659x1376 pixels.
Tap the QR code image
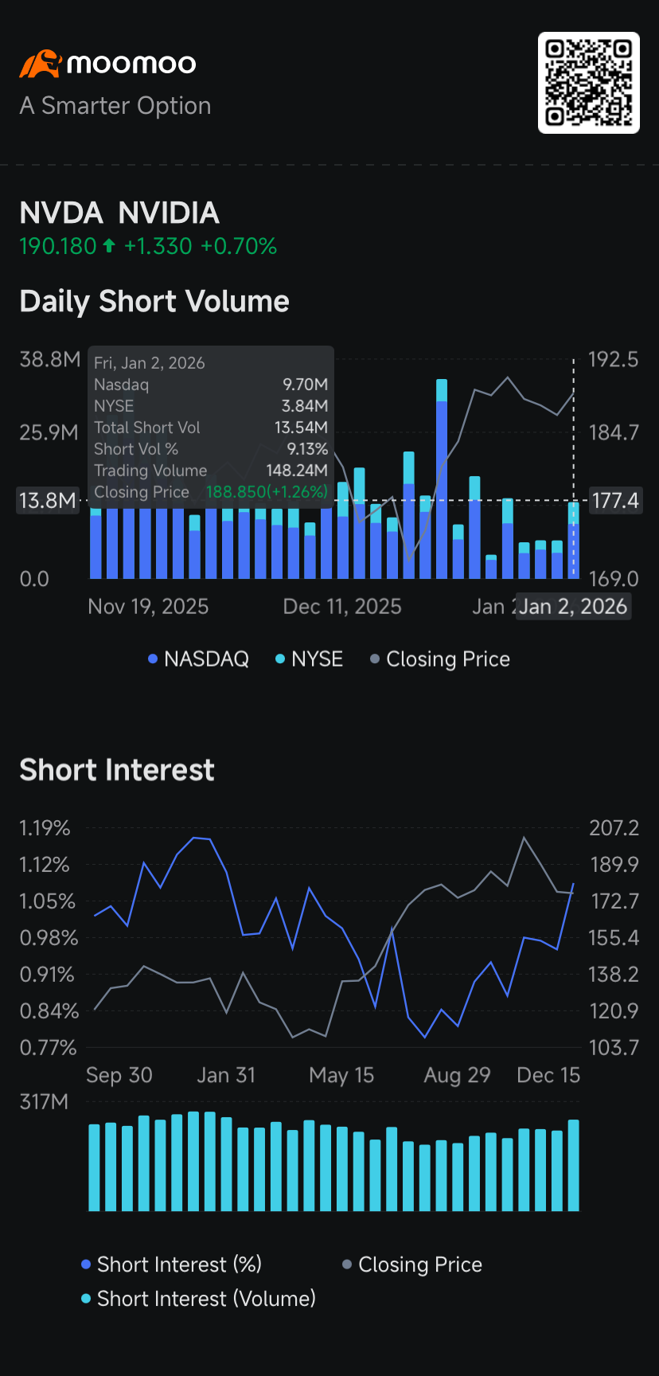coord(588,83)
